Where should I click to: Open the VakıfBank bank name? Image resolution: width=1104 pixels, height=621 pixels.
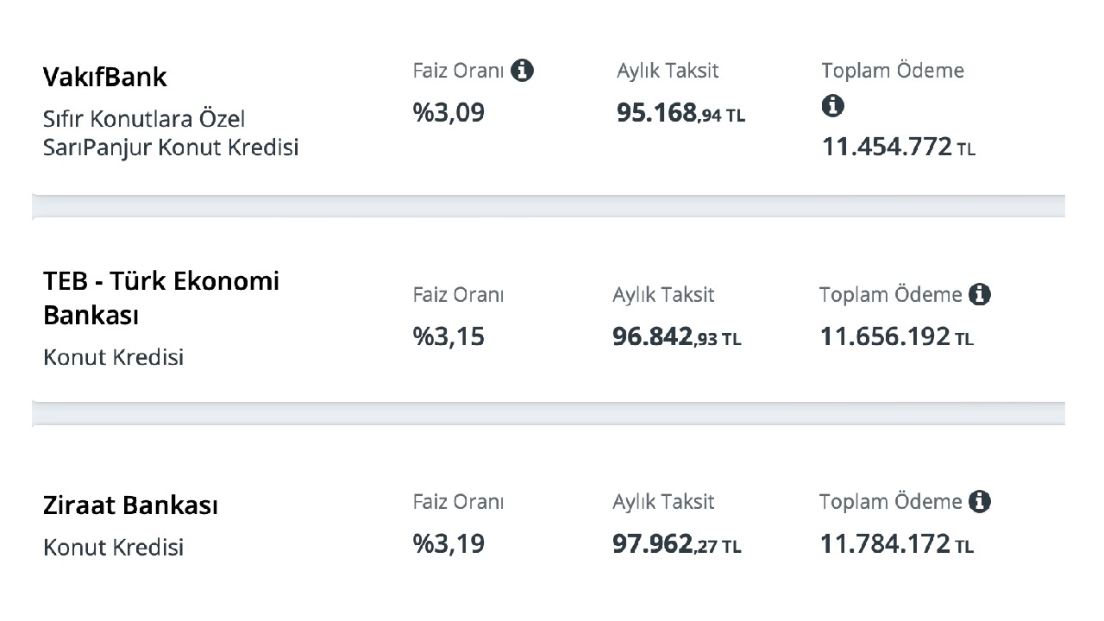(104, 77)
